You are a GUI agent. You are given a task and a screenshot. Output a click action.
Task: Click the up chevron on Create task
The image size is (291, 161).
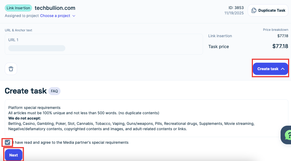(x=283, y=69)
